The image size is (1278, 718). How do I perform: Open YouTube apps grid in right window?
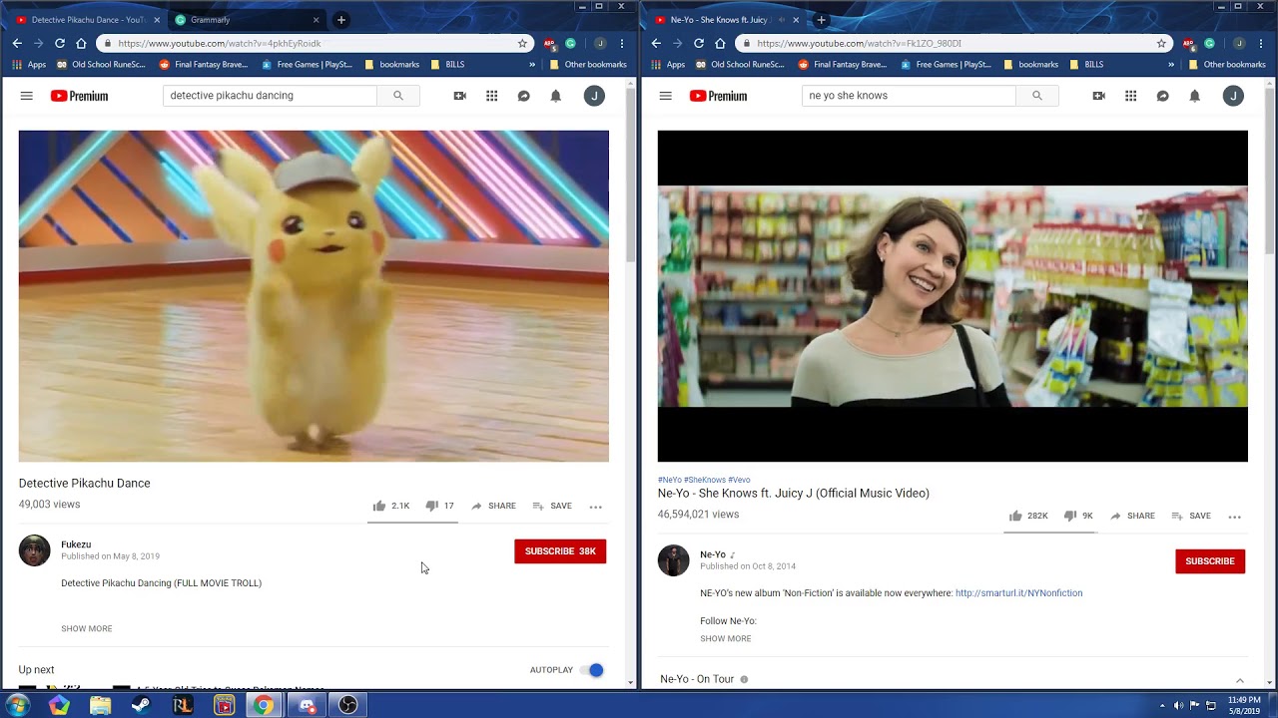coord(1131,96)
